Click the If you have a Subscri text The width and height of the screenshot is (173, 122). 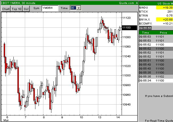pos(159,96)
